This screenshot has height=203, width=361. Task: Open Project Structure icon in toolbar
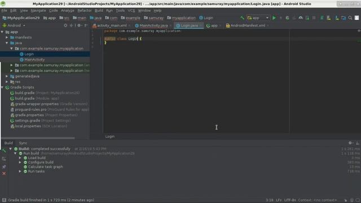pyautogui.click(x=344, y=17)
